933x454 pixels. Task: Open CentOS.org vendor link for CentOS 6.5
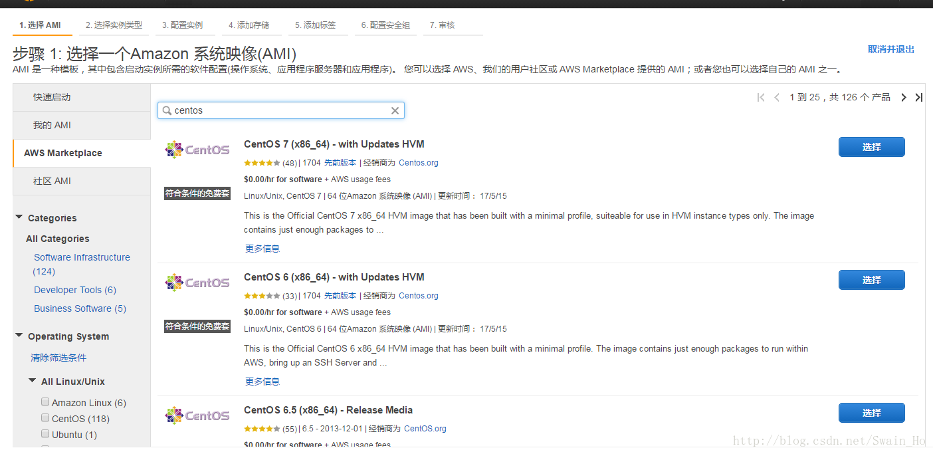[x=425, y=429]
